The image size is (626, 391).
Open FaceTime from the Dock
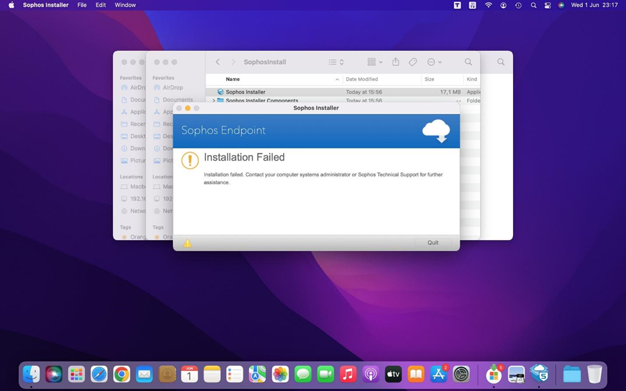click(x=326, y=374)
